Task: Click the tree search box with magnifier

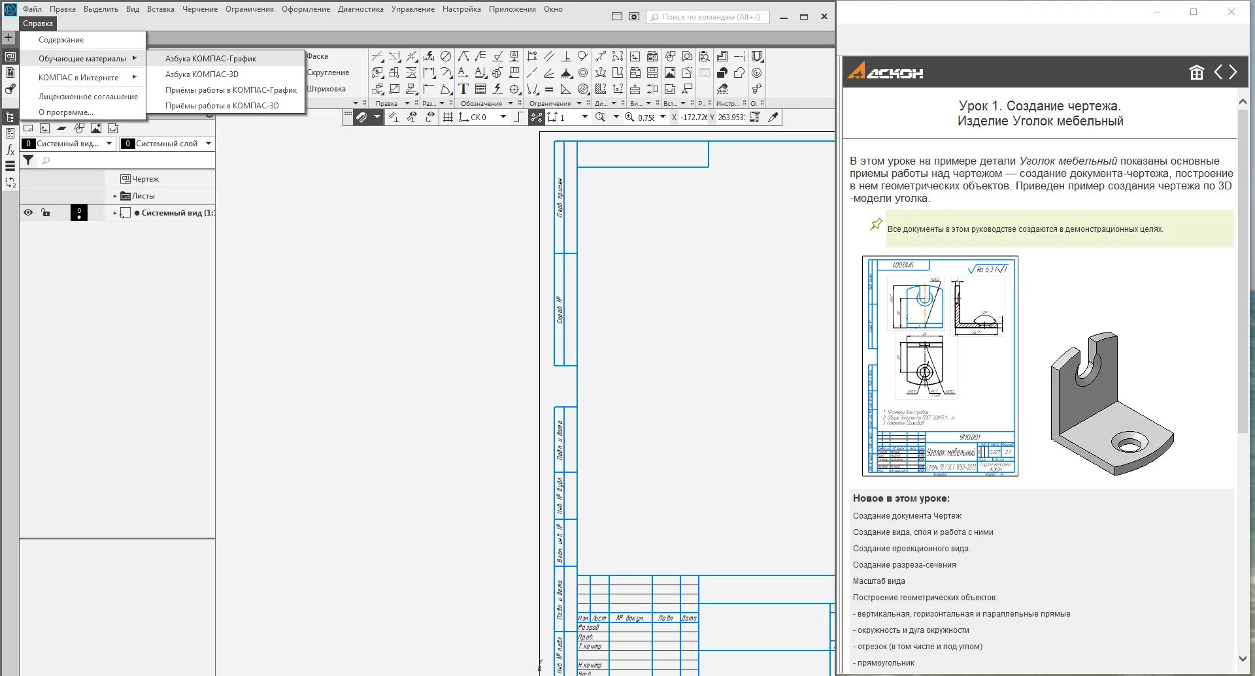Action: 125,160
